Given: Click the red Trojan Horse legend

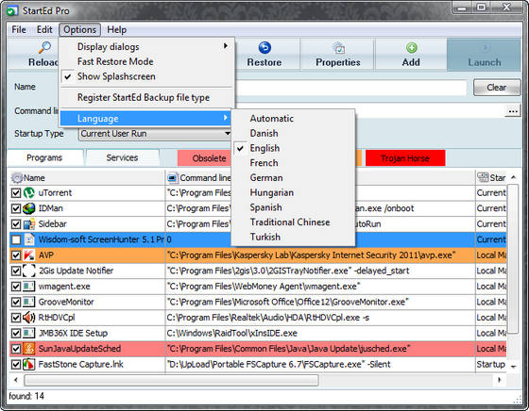Looking at the screenshot, I should [x=405, y=158].
